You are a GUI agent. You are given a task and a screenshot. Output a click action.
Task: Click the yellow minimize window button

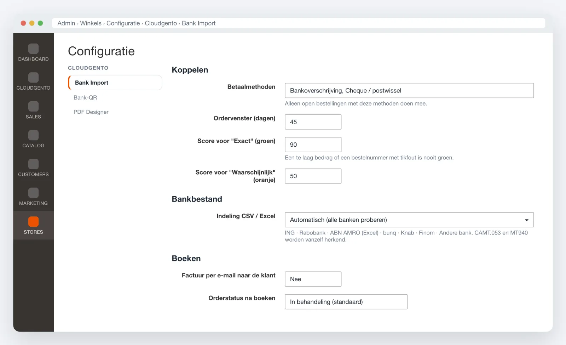click(32, 23)
